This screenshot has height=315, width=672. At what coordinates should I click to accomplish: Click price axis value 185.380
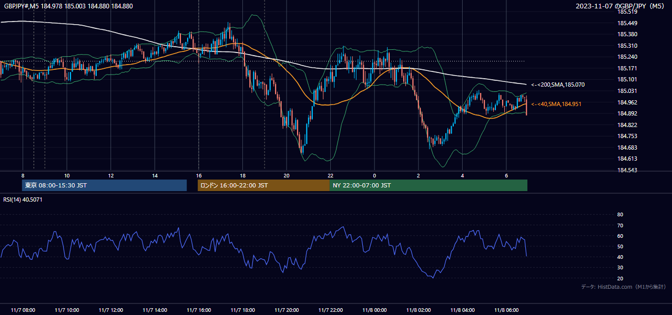(627, 34)
